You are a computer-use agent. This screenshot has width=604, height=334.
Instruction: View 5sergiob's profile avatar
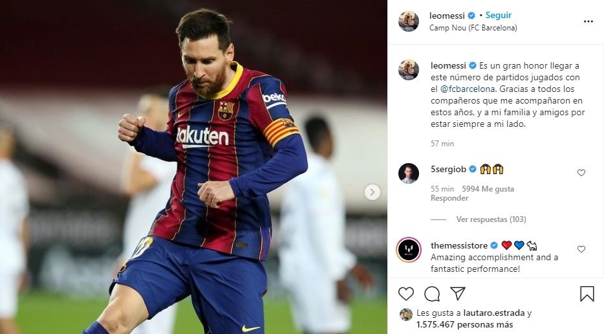(x=409, y=173)
